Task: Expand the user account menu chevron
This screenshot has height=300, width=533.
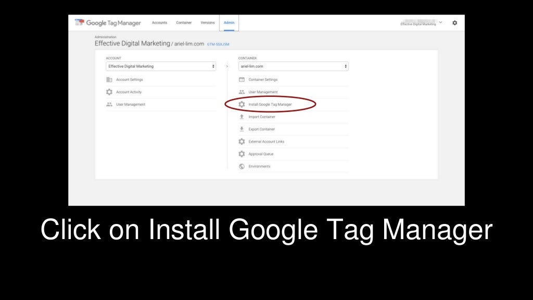Action: pos(440,22)
